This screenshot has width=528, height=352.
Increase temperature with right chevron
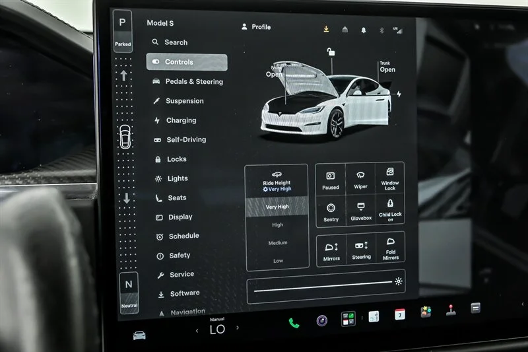238,328
